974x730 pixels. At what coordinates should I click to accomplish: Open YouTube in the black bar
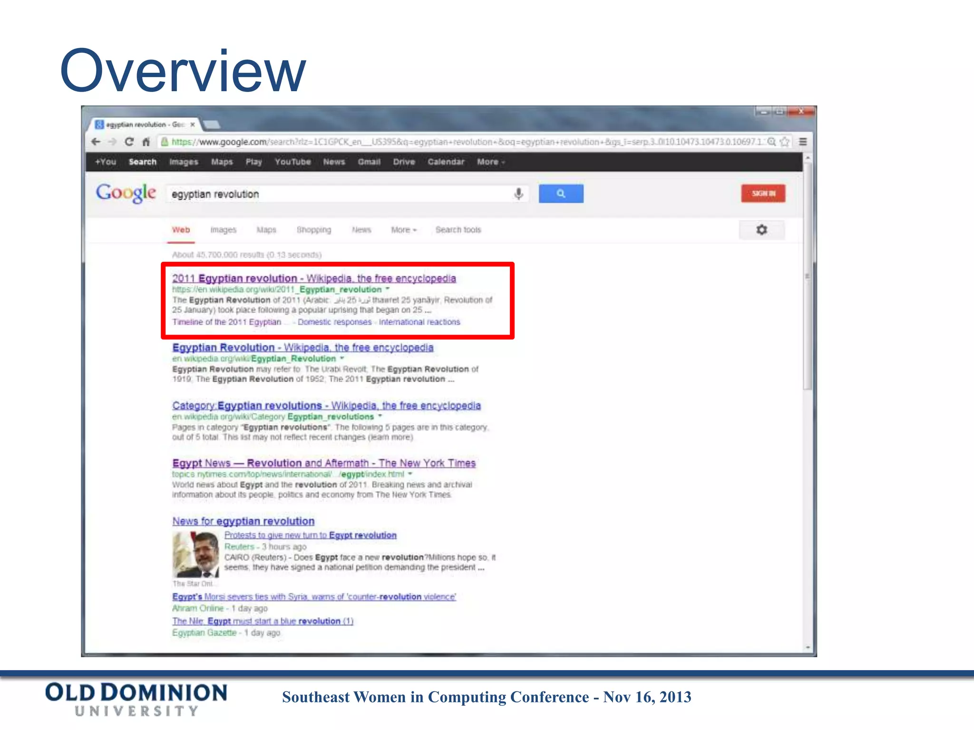pos(292,162)
